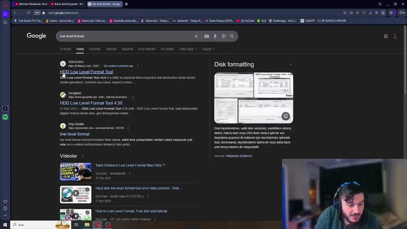This screenshot has width=407, height=229.
Task: Switch to Monster Notebook YouTube tab
Action: tap(32, 4)
